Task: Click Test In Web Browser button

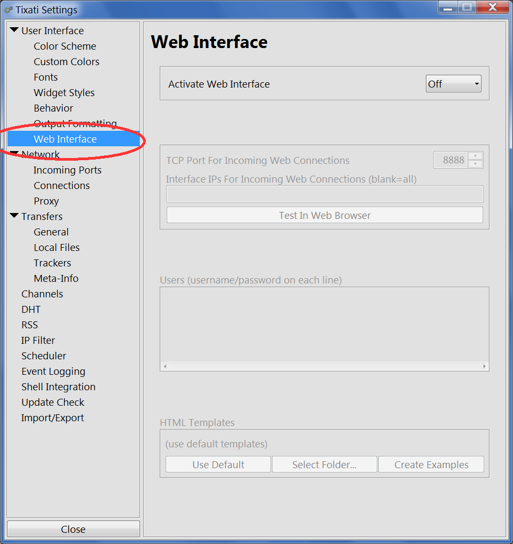Action: [x=325, y=215]
